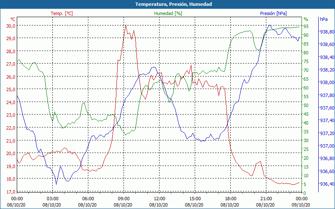Click the "15:00" time axis label
Image resolution: width=335 pixels, height=209 pixels.
coord(195,199)
